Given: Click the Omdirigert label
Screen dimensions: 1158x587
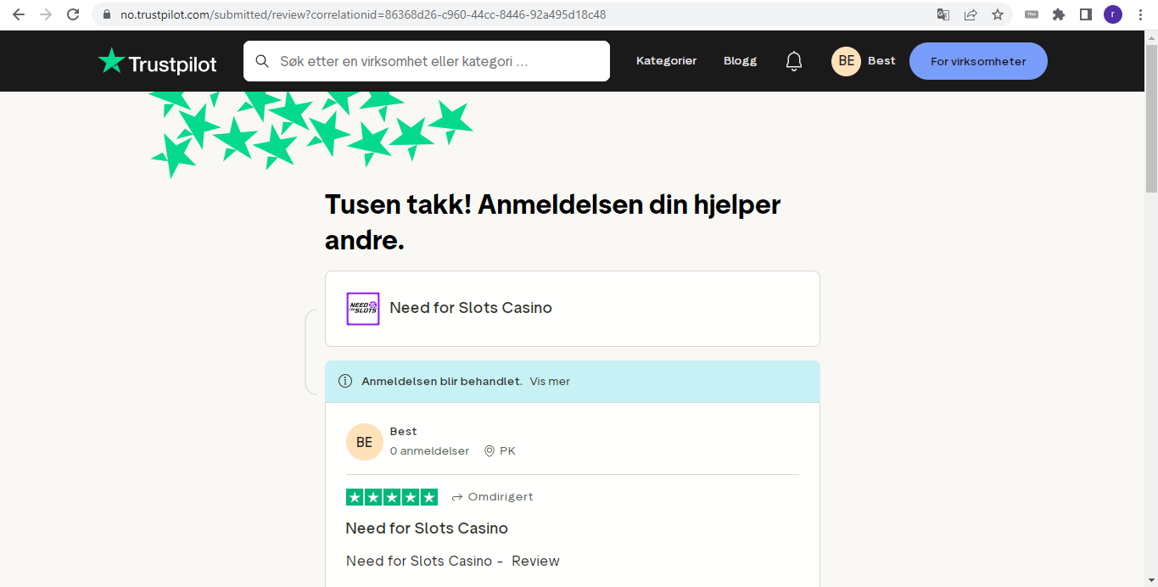Looking at the screenshot, I should (501, 497).
